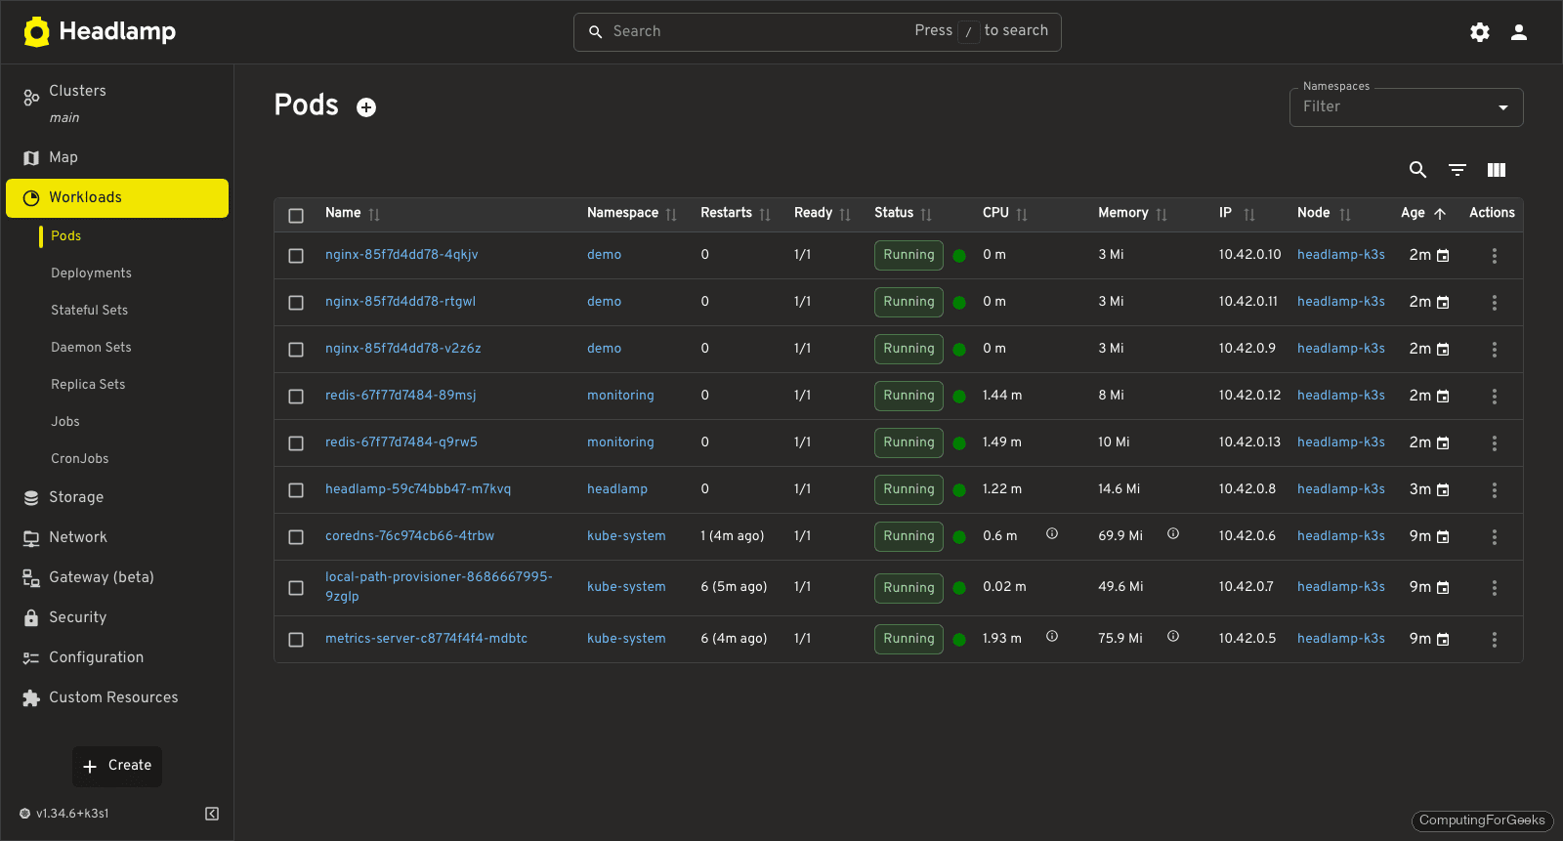Check the coredns-76c974cb66-4trbw row checkbox
The height and width of the screenshot is (841, 1563).
(296, 537)
